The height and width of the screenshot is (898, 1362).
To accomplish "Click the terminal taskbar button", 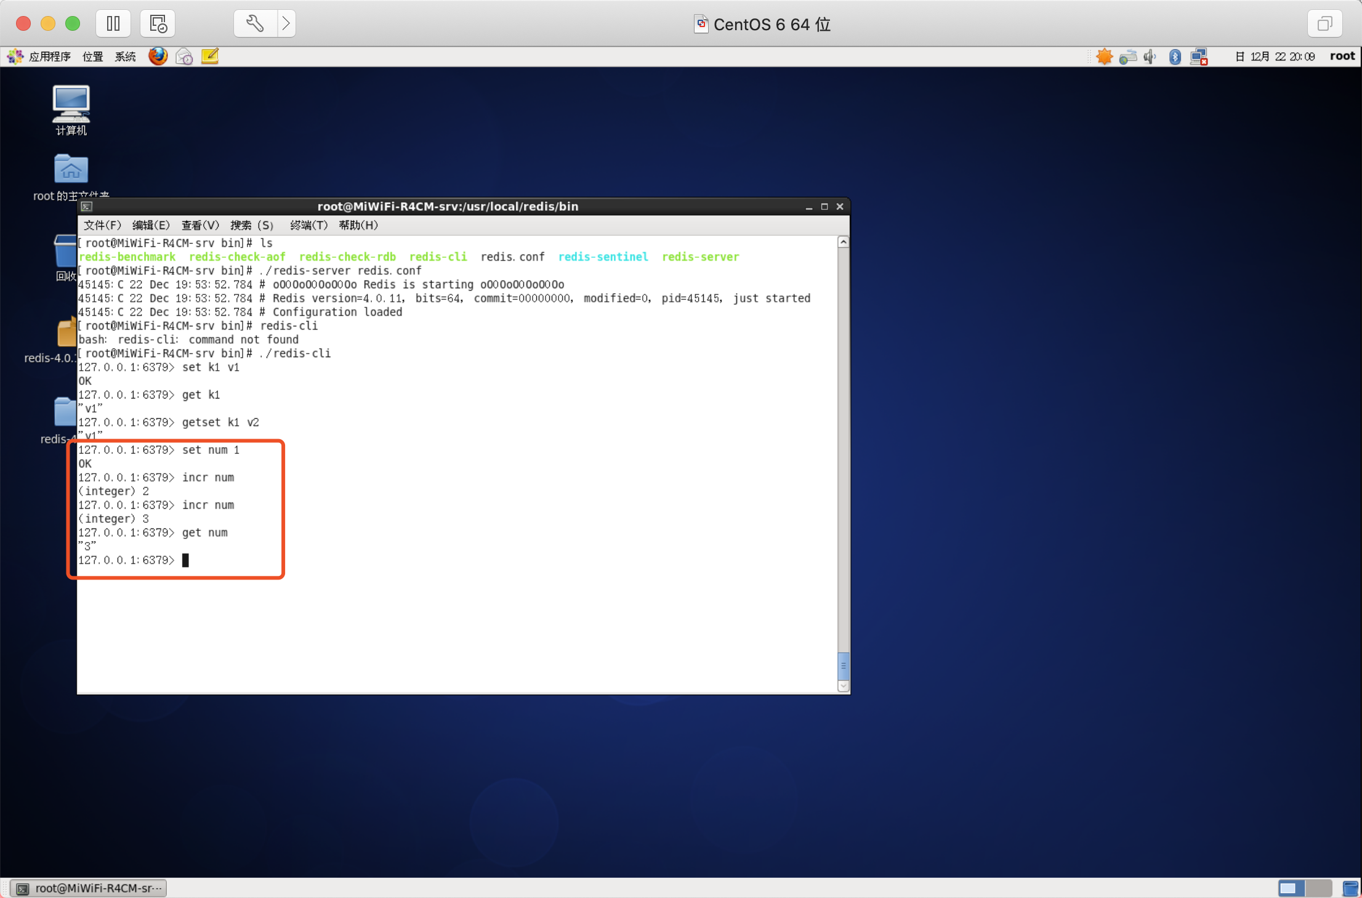I will click(89, 888).
